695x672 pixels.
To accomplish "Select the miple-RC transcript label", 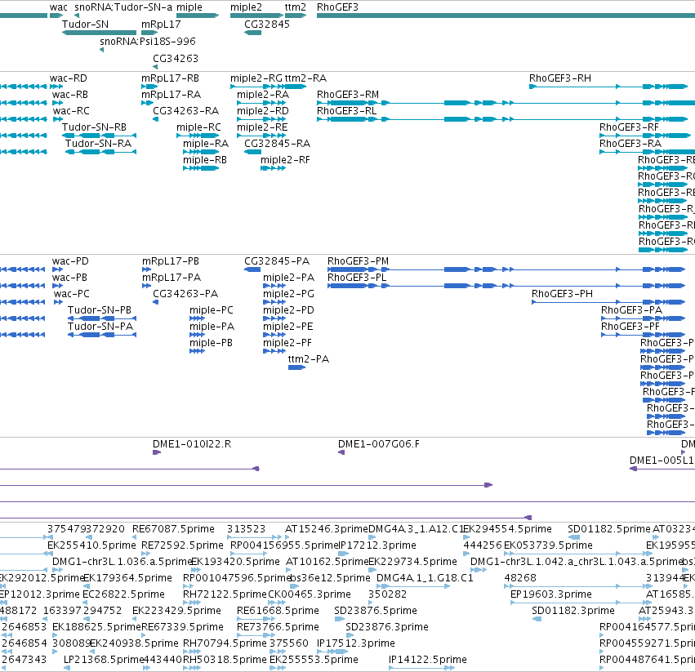I will tap(198, 127).
